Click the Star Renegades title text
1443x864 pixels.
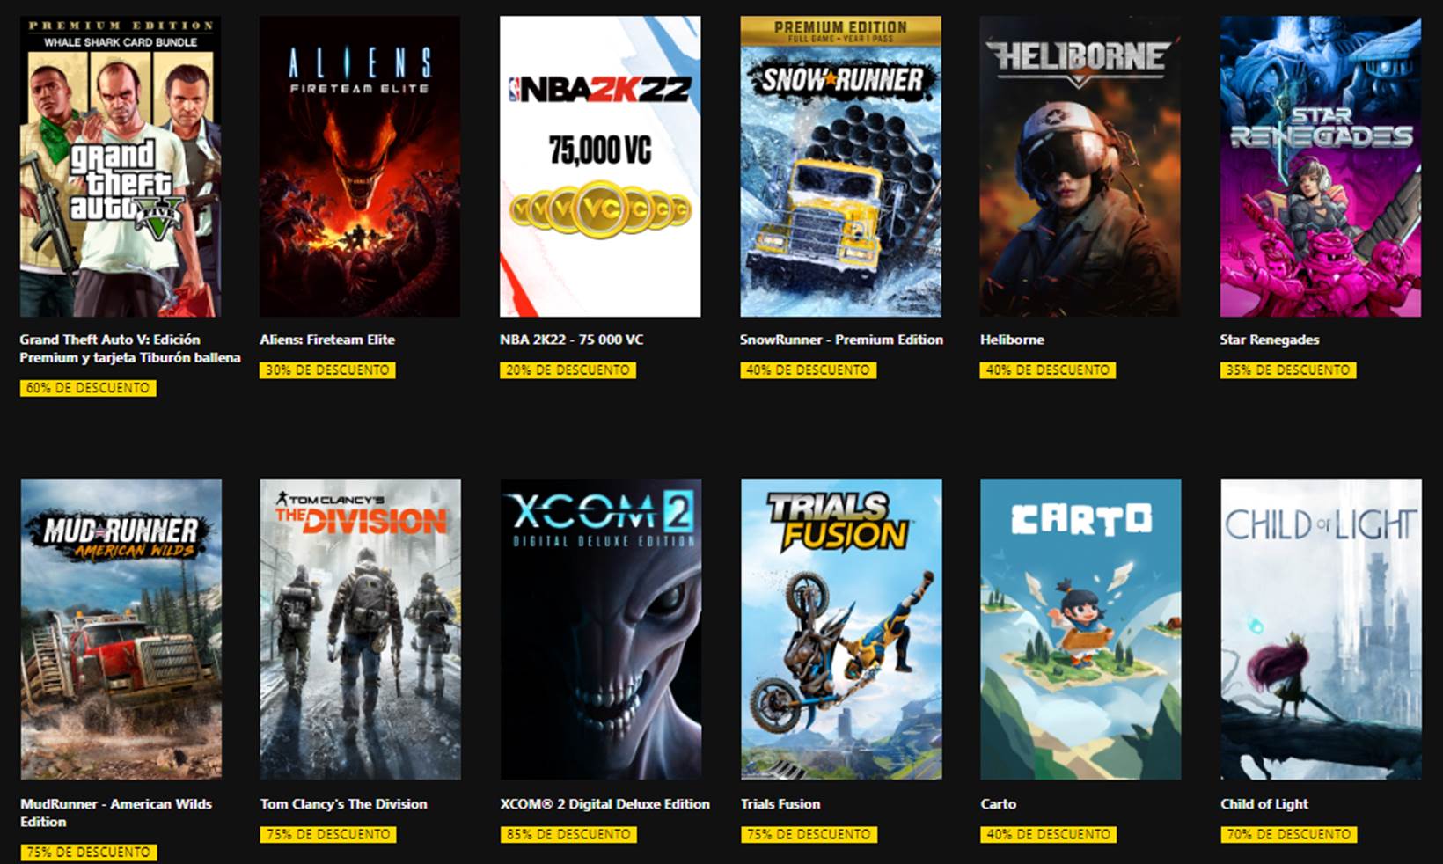click(1269, 340)
